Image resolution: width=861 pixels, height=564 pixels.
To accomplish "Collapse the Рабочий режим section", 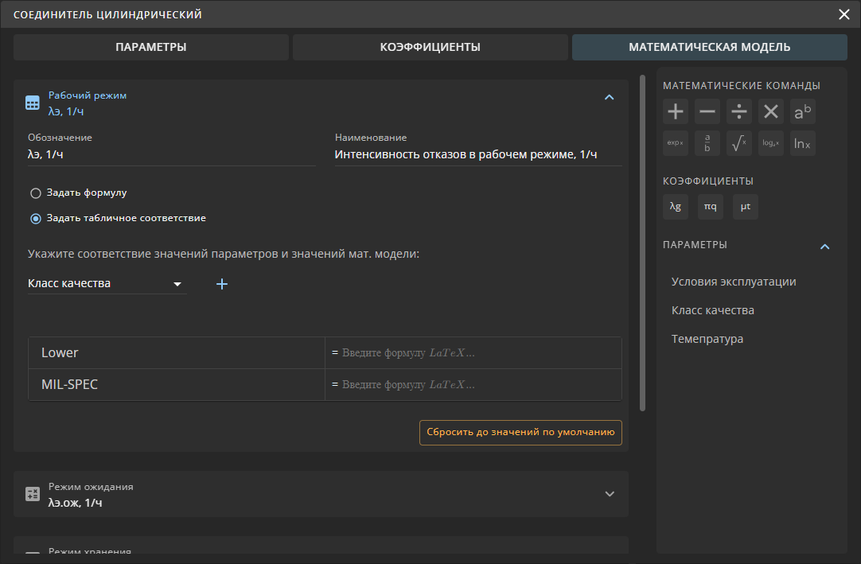I will click(x=609, y=97).
